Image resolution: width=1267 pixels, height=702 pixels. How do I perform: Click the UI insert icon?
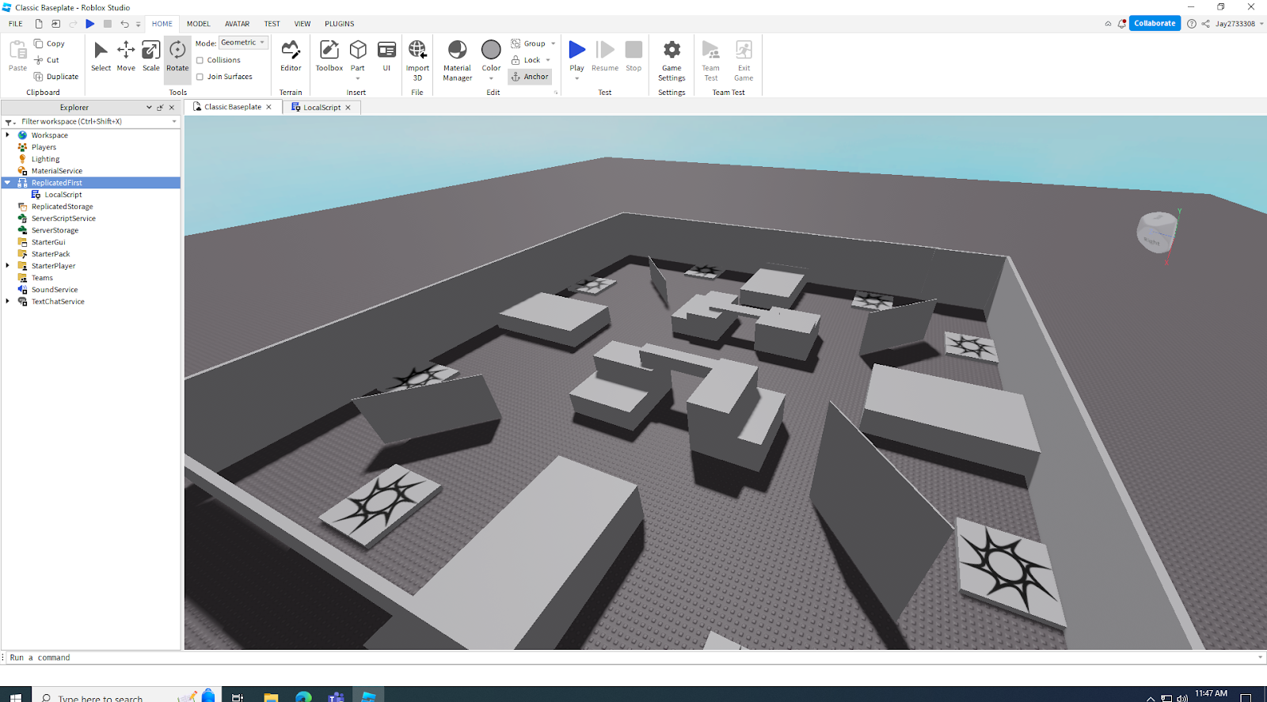386,57
